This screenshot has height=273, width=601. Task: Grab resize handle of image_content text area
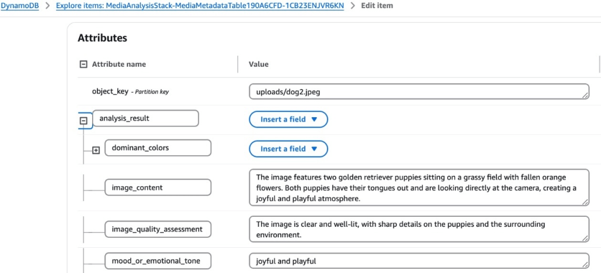[x=585, y=202]
